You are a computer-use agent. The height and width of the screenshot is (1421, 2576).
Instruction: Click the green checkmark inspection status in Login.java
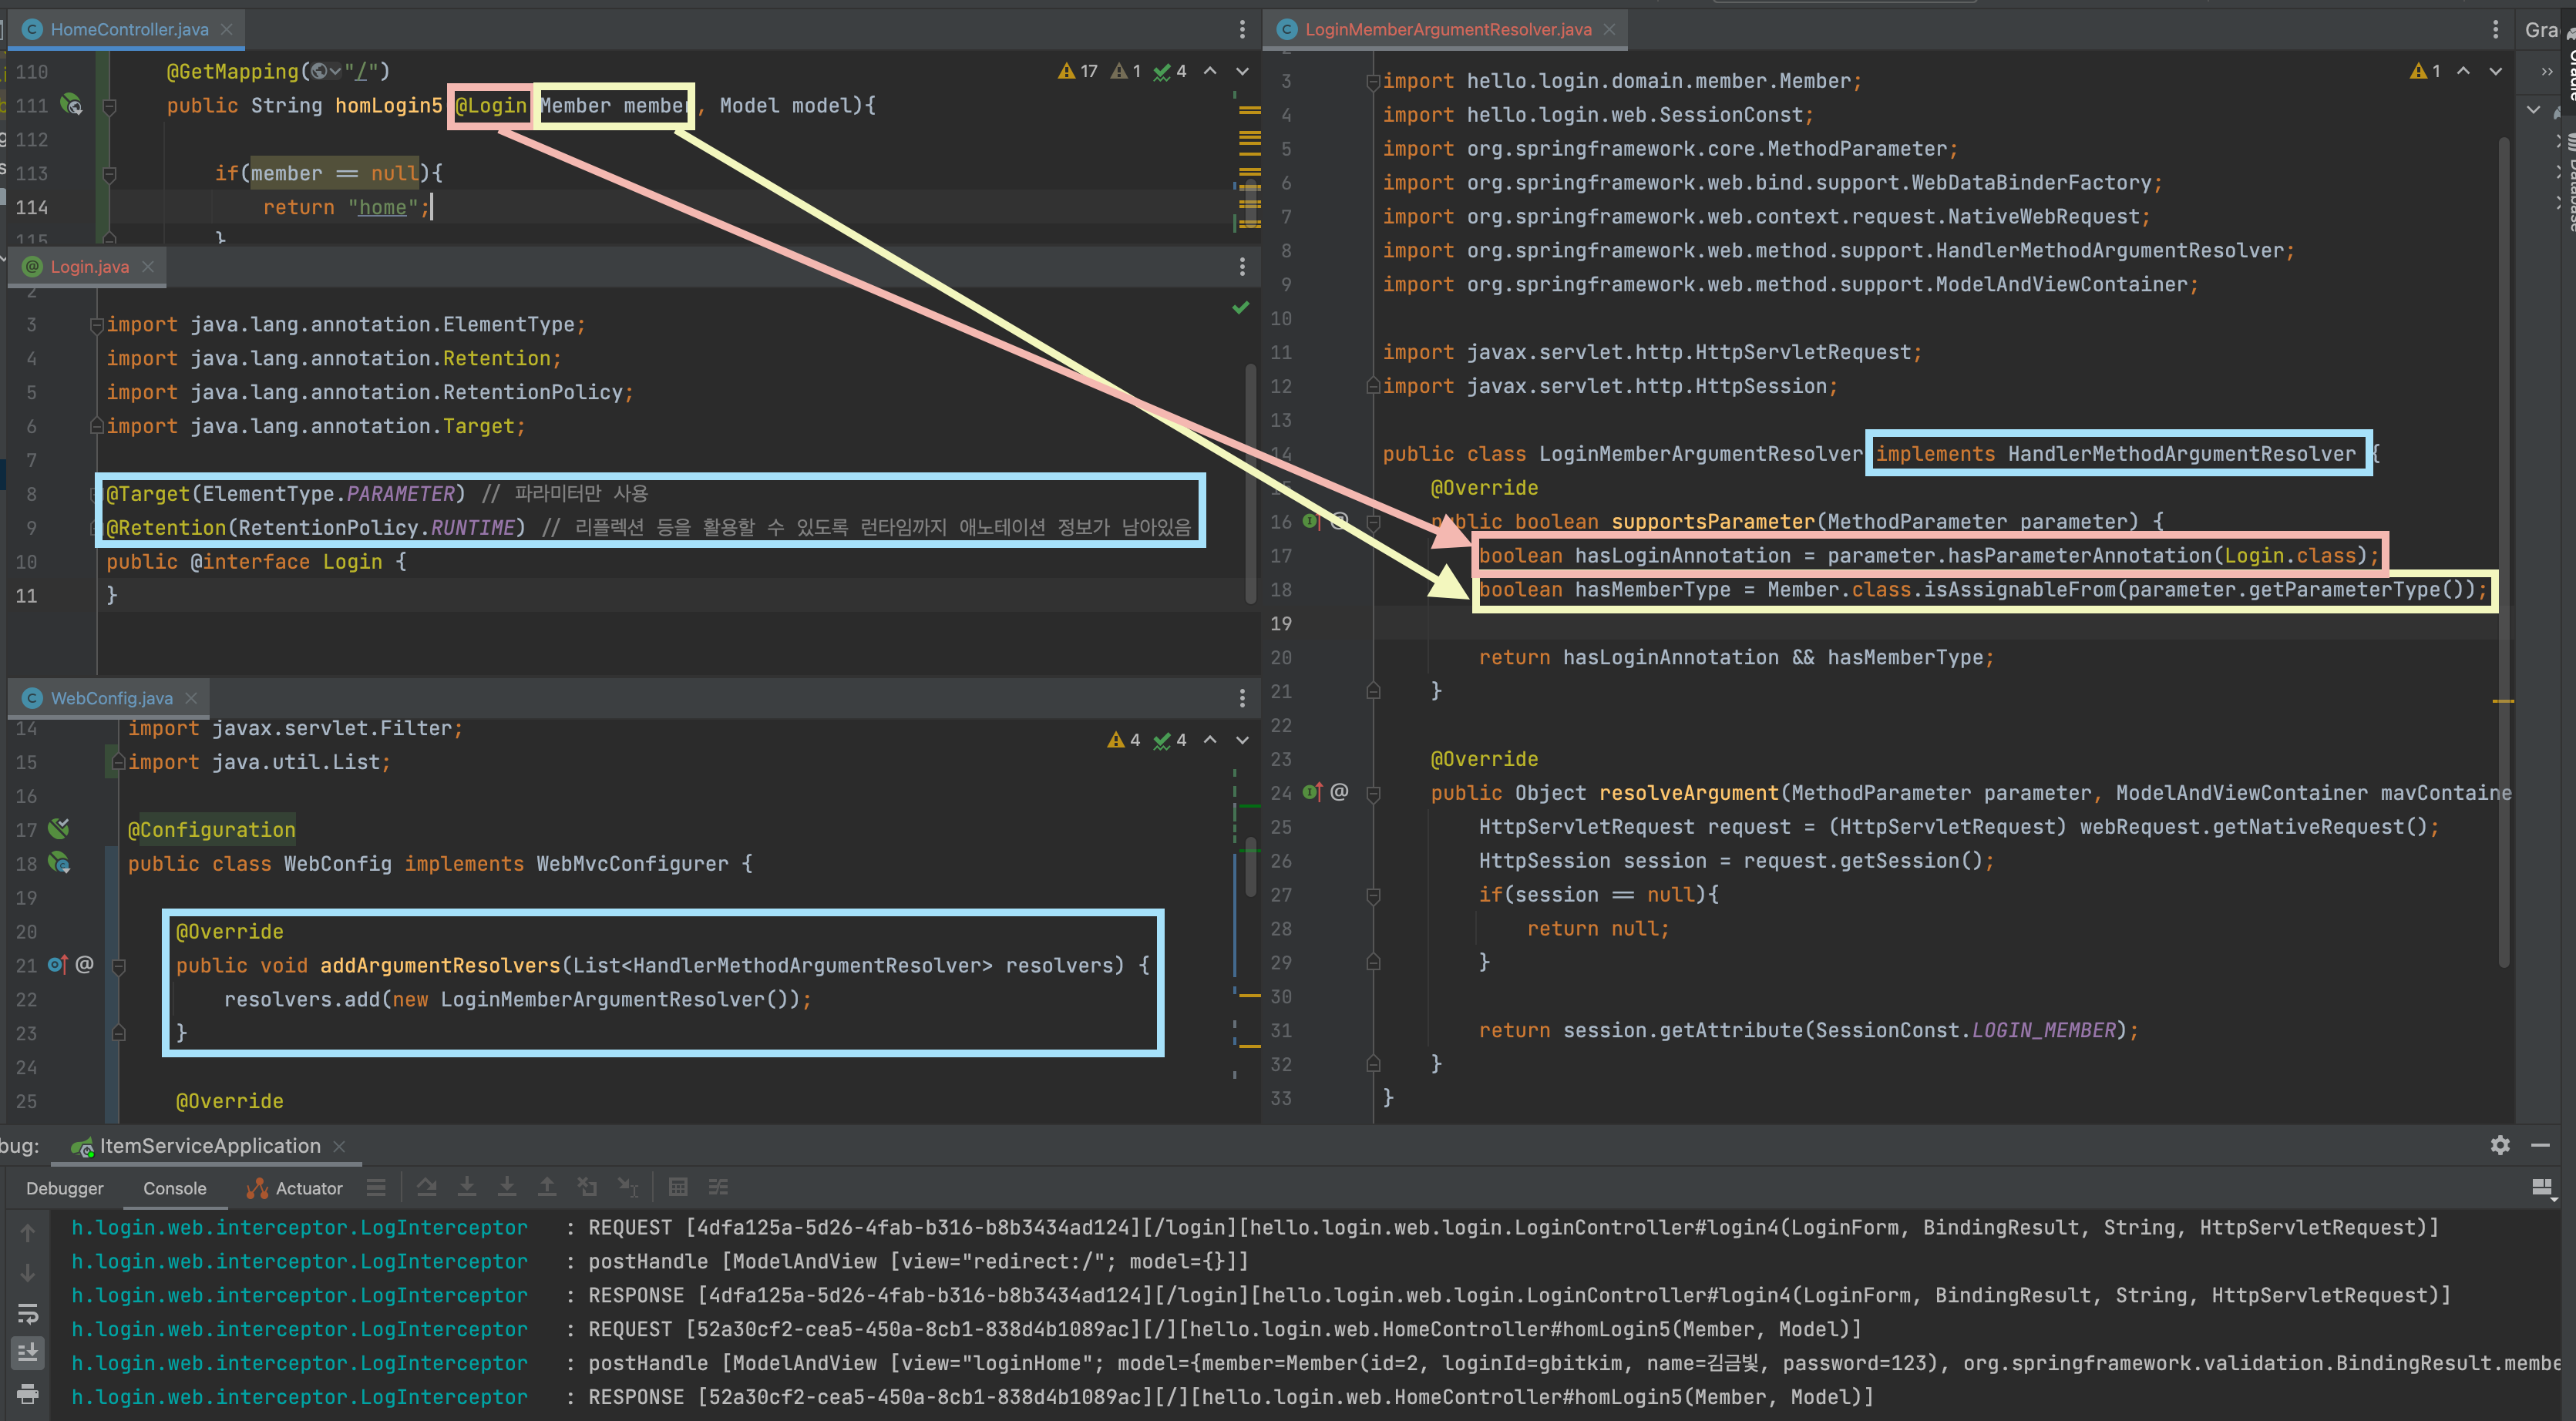(x=1241, y=308)
